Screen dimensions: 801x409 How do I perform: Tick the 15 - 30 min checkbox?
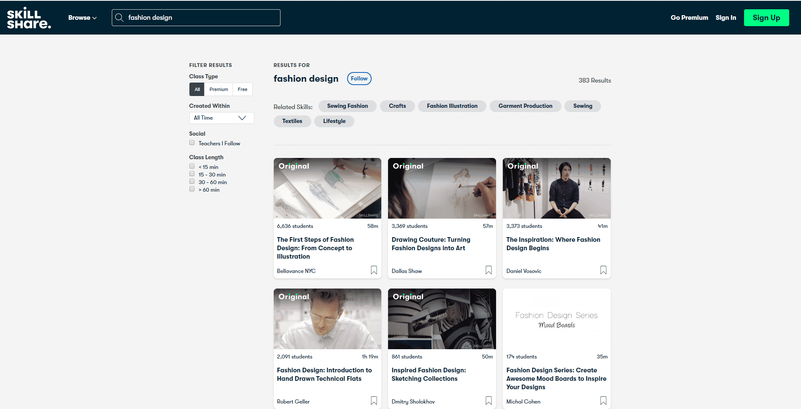(x=192, y=174)
